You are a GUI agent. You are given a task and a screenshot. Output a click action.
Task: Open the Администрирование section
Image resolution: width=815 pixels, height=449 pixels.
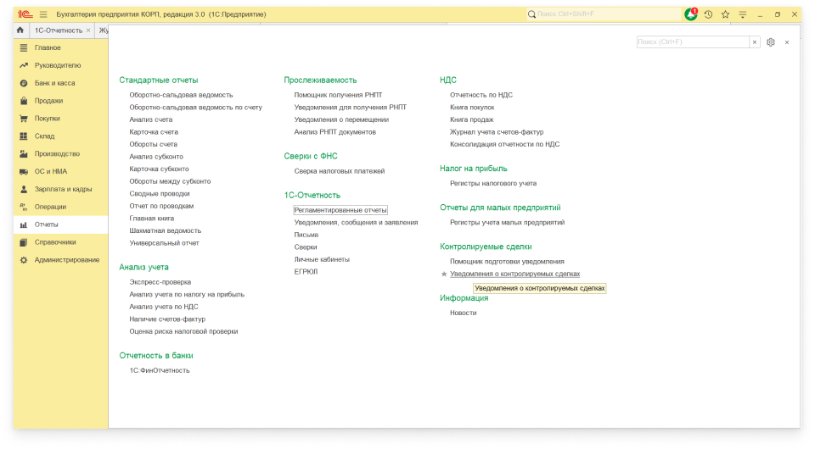tap(67, 260)
